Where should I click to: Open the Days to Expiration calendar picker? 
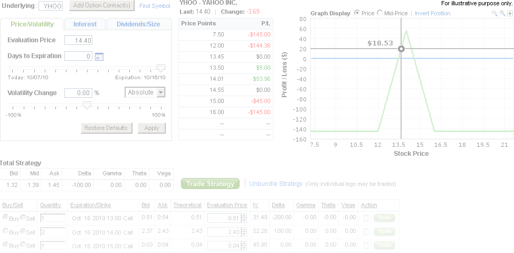(x=99, y=57)
